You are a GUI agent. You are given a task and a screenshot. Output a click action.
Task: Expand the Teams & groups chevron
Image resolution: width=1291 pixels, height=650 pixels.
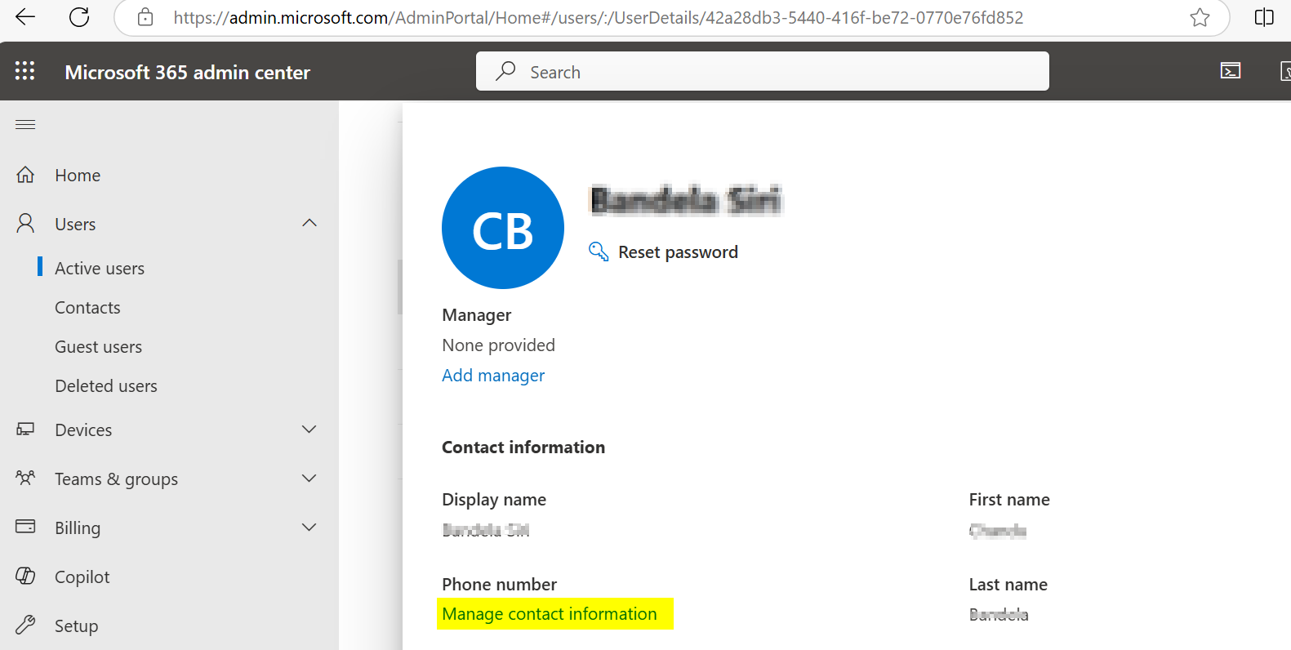click(x=309, y=479)
